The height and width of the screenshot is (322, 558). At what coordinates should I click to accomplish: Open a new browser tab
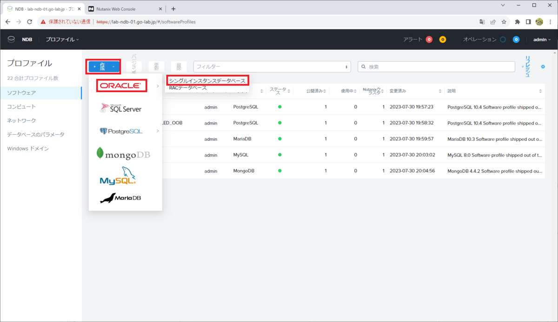[173, 9]
